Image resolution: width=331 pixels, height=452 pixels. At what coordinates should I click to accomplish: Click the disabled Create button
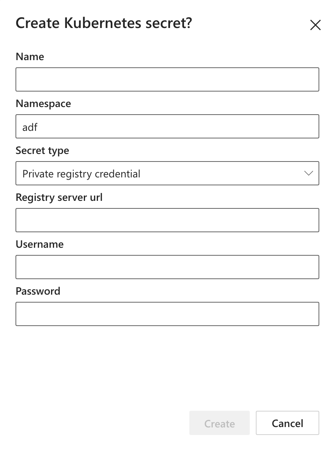[x=220, y=423]
